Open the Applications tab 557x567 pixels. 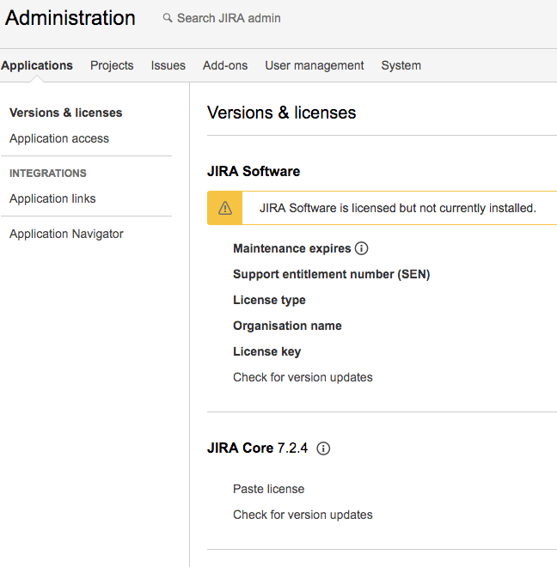tap(37, 65)
